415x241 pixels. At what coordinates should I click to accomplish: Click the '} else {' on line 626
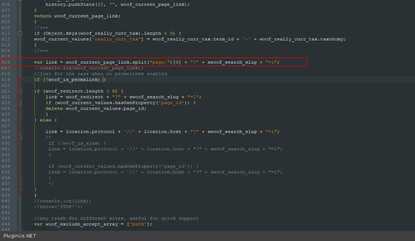click(45, 120)
